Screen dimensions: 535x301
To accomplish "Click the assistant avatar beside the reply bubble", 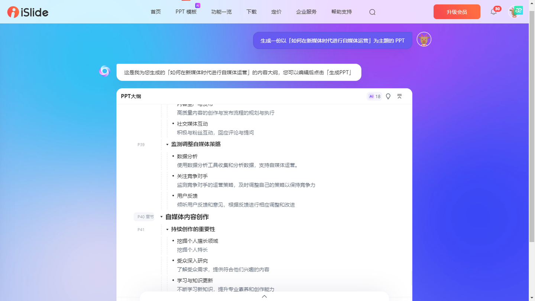I will 104,71.
